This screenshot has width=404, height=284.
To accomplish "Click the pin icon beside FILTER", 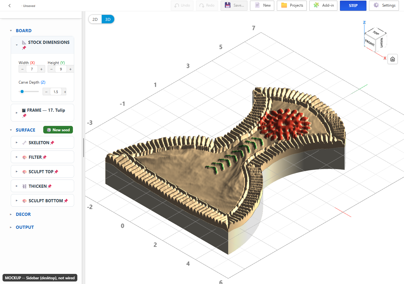I will tap(45, 157).
